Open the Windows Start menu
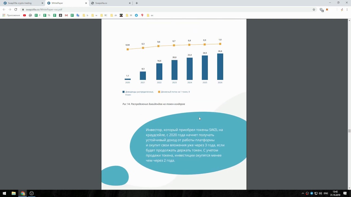 pos(4,193)
